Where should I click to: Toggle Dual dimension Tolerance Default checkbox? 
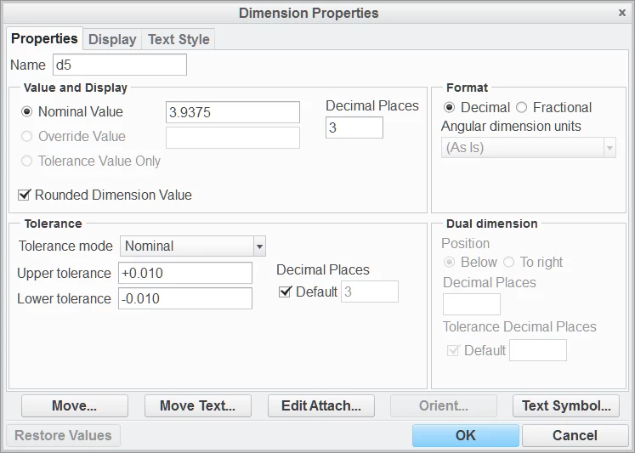pos(453,350)
